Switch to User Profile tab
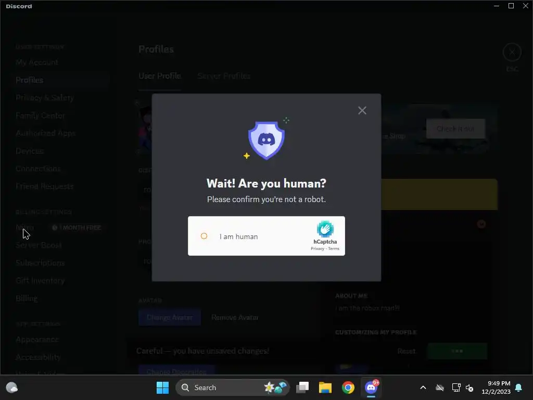Image resolution: width=533 pixels, height=400 pixels. coord(159,76)
